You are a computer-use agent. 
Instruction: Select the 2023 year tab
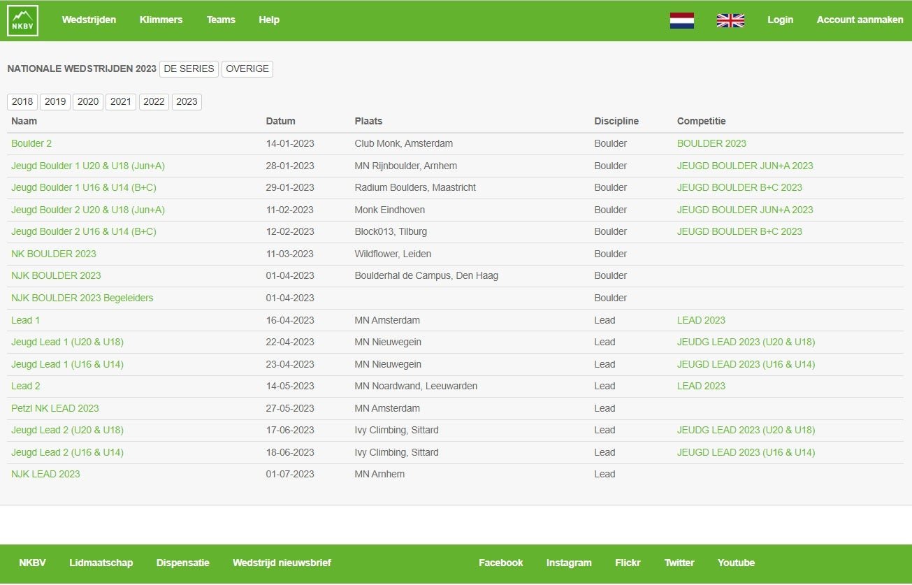pos(187,101)
